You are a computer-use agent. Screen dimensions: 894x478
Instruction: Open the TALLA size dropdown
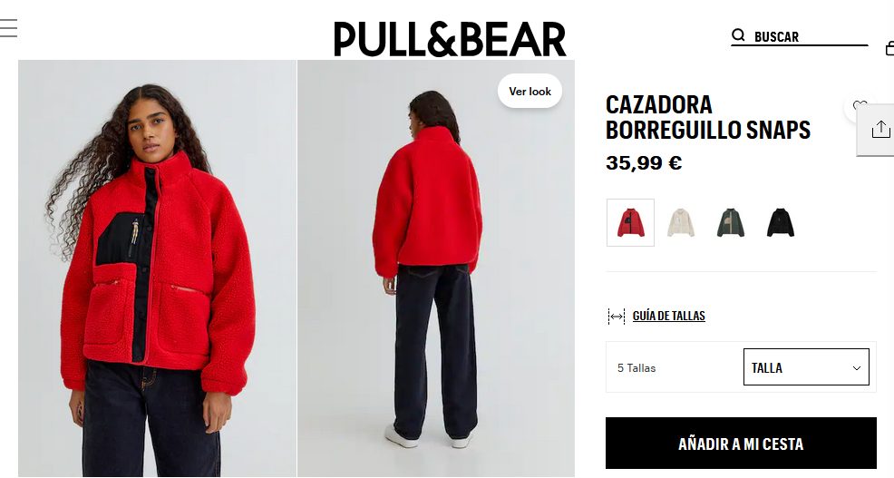click(x=806, y=367)
